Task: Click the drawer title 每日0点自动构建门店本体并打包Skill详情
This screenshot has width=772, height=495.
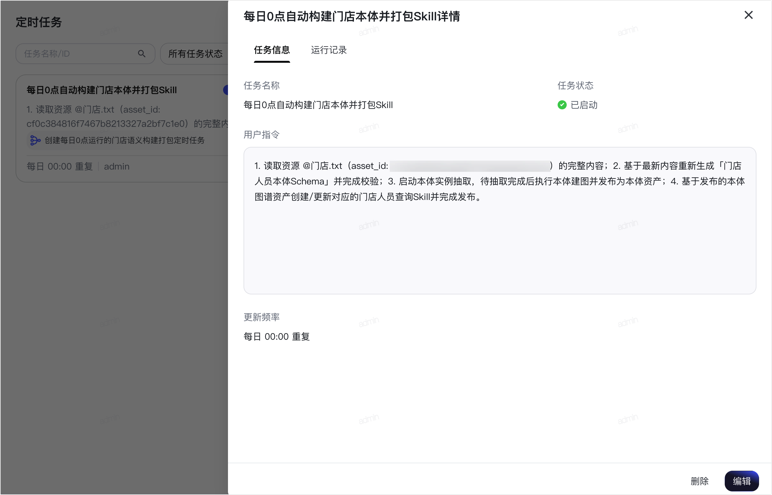Action: (352, 16)
